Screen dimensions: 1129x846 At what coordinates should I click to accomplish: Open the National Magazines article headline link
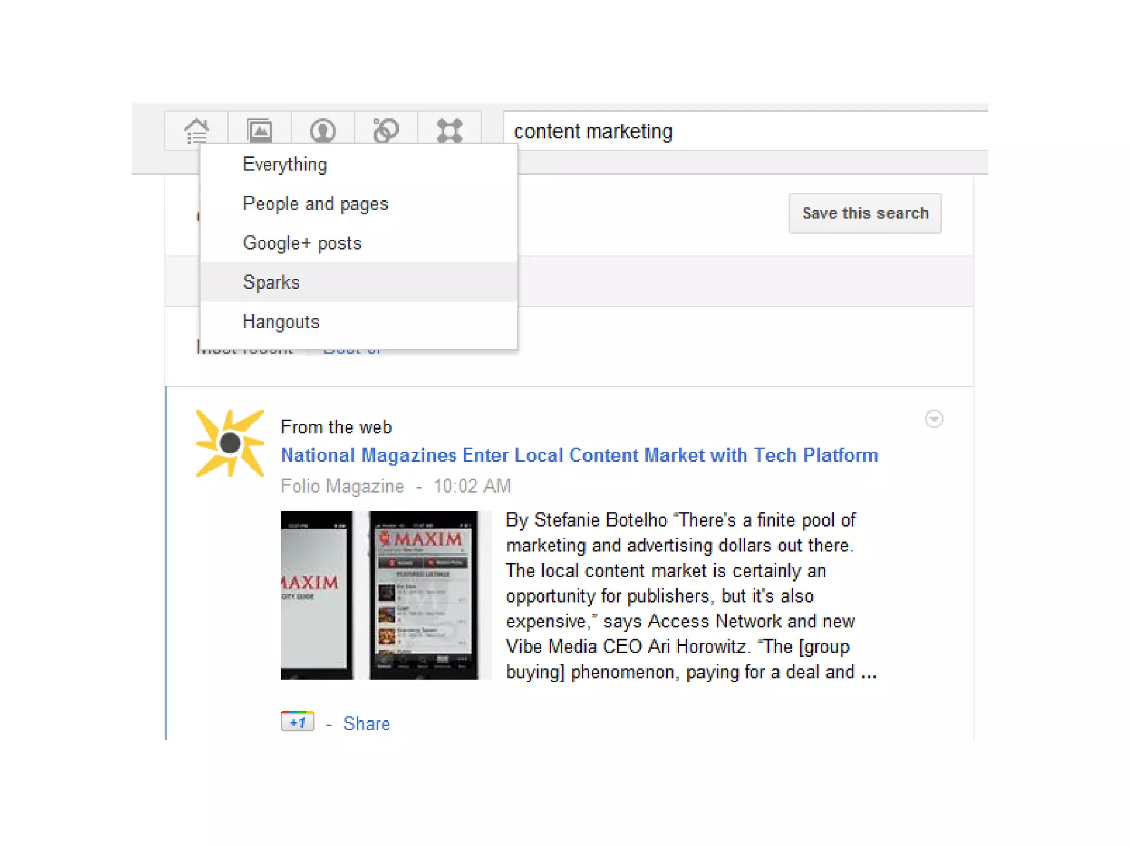579,455
